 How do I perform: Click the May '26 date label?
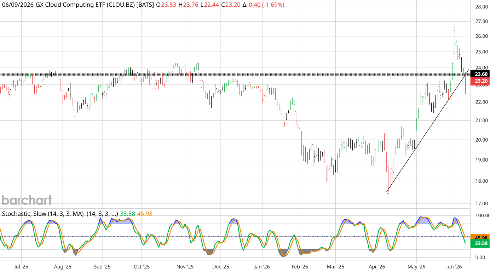point(416,266)
